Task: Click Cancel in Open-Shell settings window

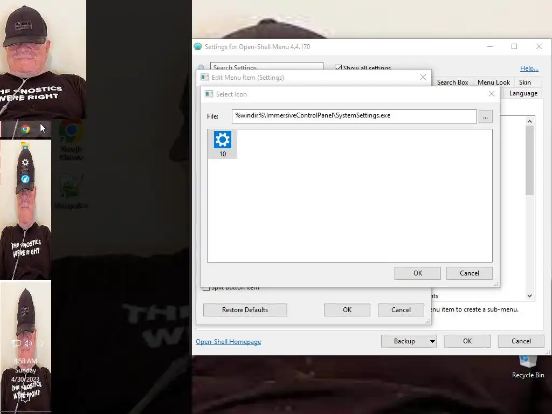Action: [521, 341]
